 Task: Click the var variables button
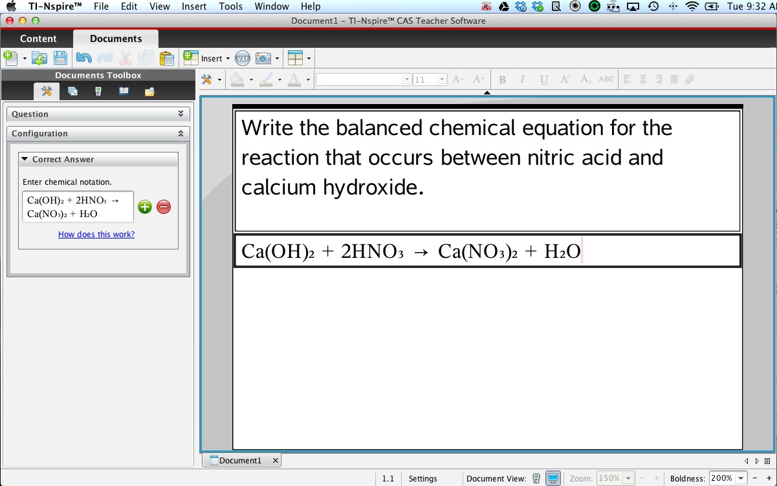[x=243, y=58]
